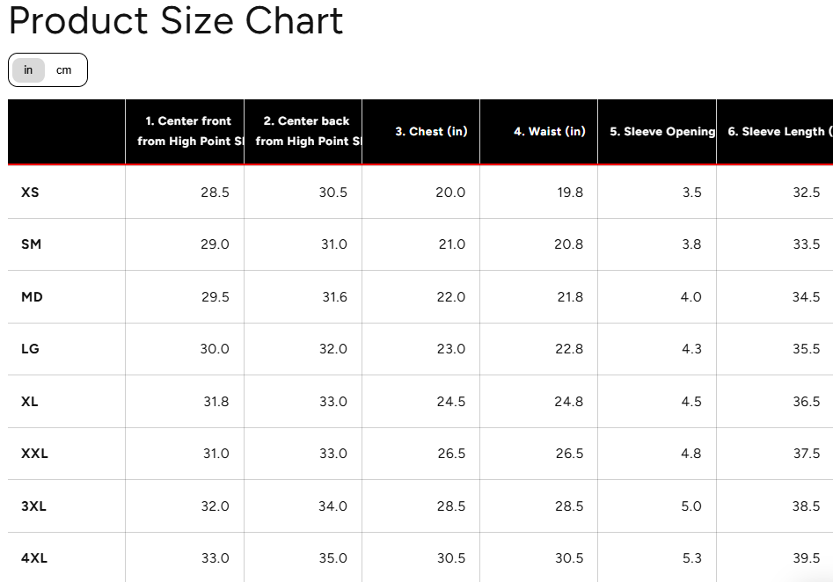Viewport: 833px width, 582px height.
Task: Click the 3XL size row label
Action: [33, 506]
